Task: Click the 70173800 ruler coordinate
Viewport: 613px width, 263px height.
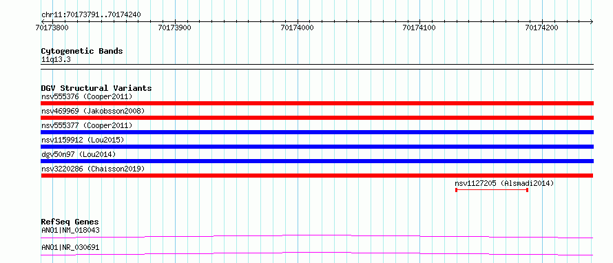Action: point(52,28)
